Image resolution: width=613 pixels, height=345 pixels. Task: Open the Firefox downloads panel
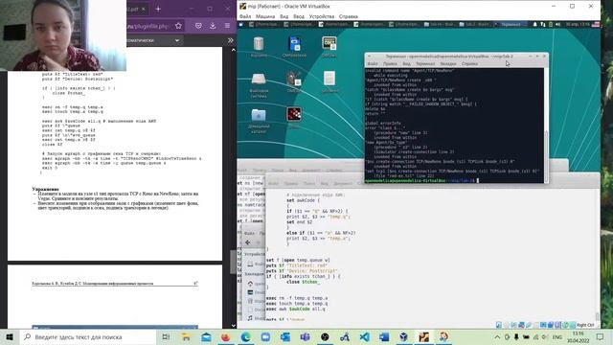pos(213,26)
